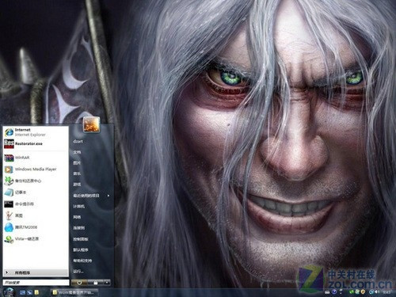
Task: Open WinRAR in the Start menu
Action: pyautogui.click(x=36, y=158)
